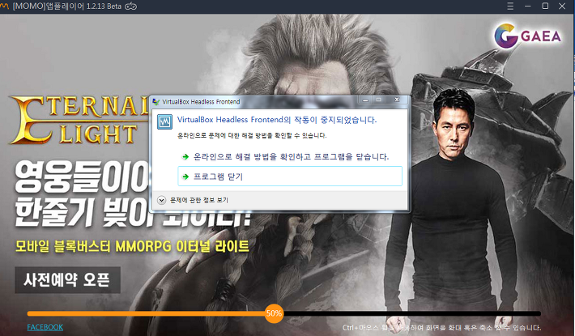
Task: Minimize the MOMO app player window
Action: click(528, 6)
